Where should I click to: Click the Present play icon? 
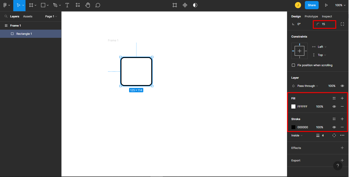pos(326,5)
